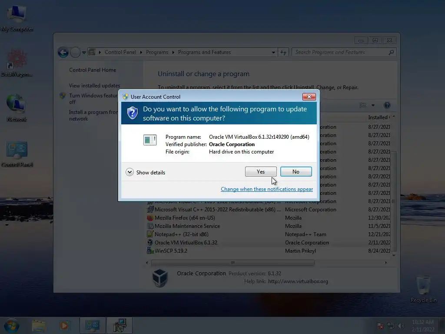445x334 pixels.
Task: Select Control Panel taskbar button
Action: pos(93,325)
